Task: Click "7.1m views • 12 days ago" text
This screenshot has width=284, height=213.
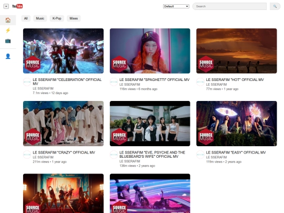Action: coord(50,93)
